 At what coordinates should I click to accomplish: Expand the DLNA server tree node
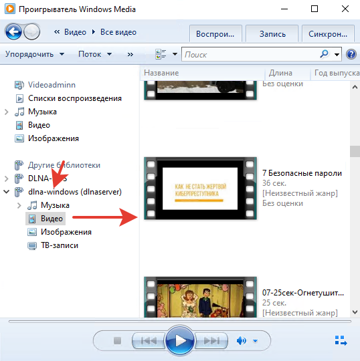(x=7, y=178)
